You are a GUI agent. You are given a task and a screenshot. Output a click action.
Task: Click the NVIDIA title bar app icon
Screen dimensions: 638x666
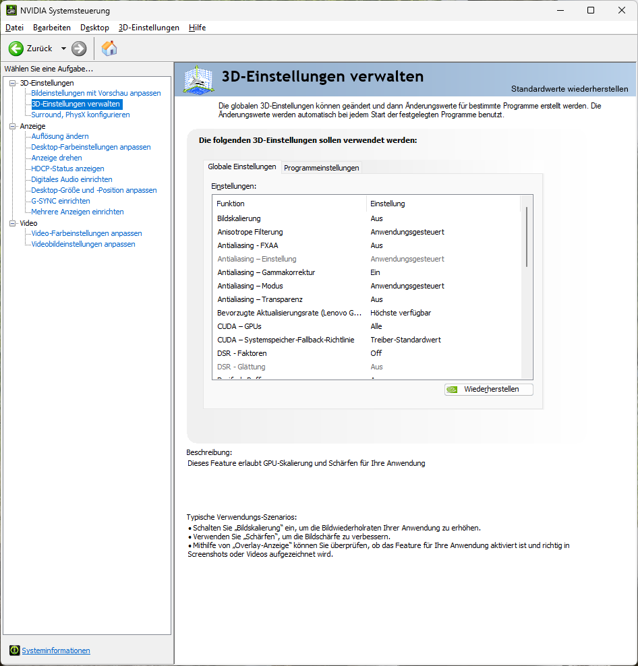tap(11, 10)
